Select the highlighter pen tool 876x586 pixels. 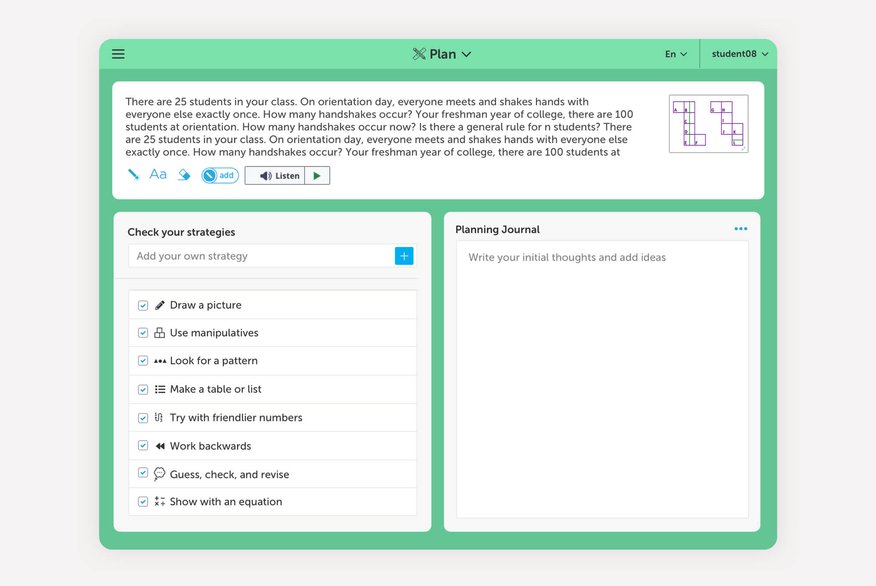point(133,175)
